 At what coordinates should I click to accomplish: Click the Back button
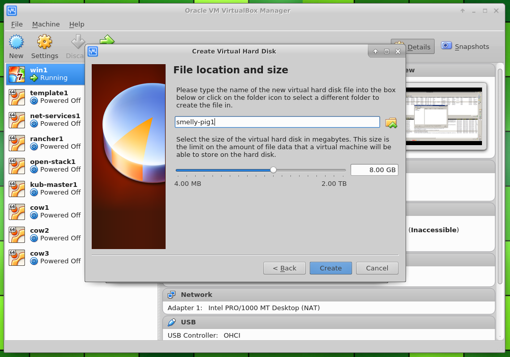point(285,268)
